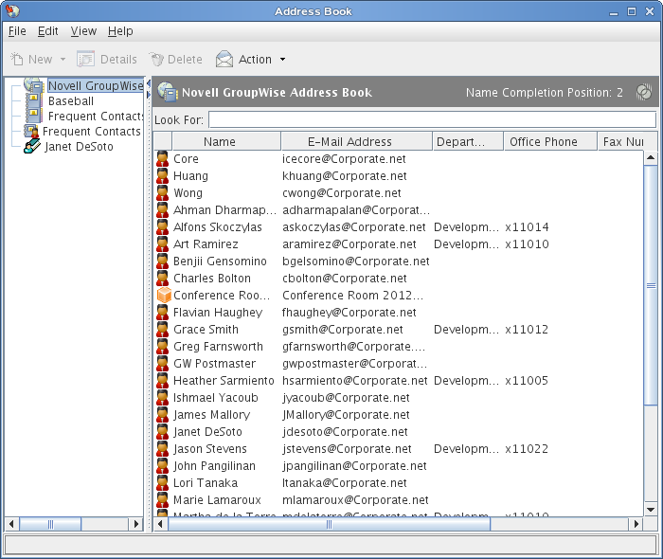Click the user icon for Flavian Haughey

[162, 312]
